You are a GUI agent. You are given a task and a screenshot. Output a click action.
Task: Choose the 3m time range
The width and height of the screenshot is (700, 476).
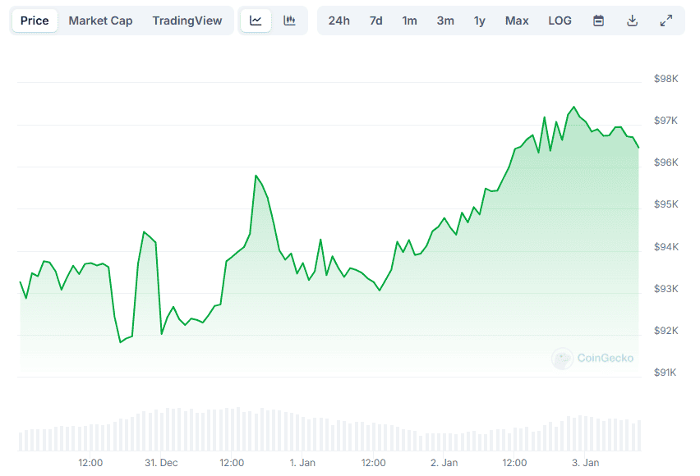(445, 21)
